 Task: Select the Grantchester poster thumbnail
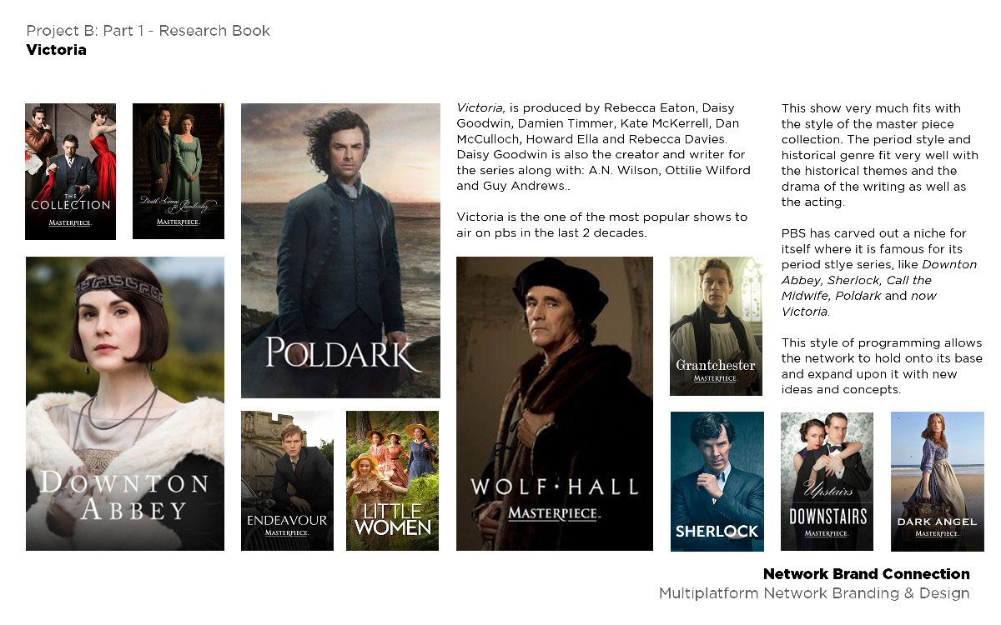pyautogui.click(x=716, y=326)
